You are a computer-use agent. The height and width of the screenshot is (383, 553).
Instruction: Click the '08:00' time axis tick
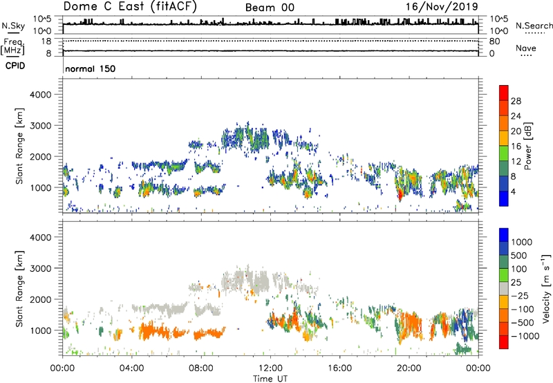[x=201, y=368]
